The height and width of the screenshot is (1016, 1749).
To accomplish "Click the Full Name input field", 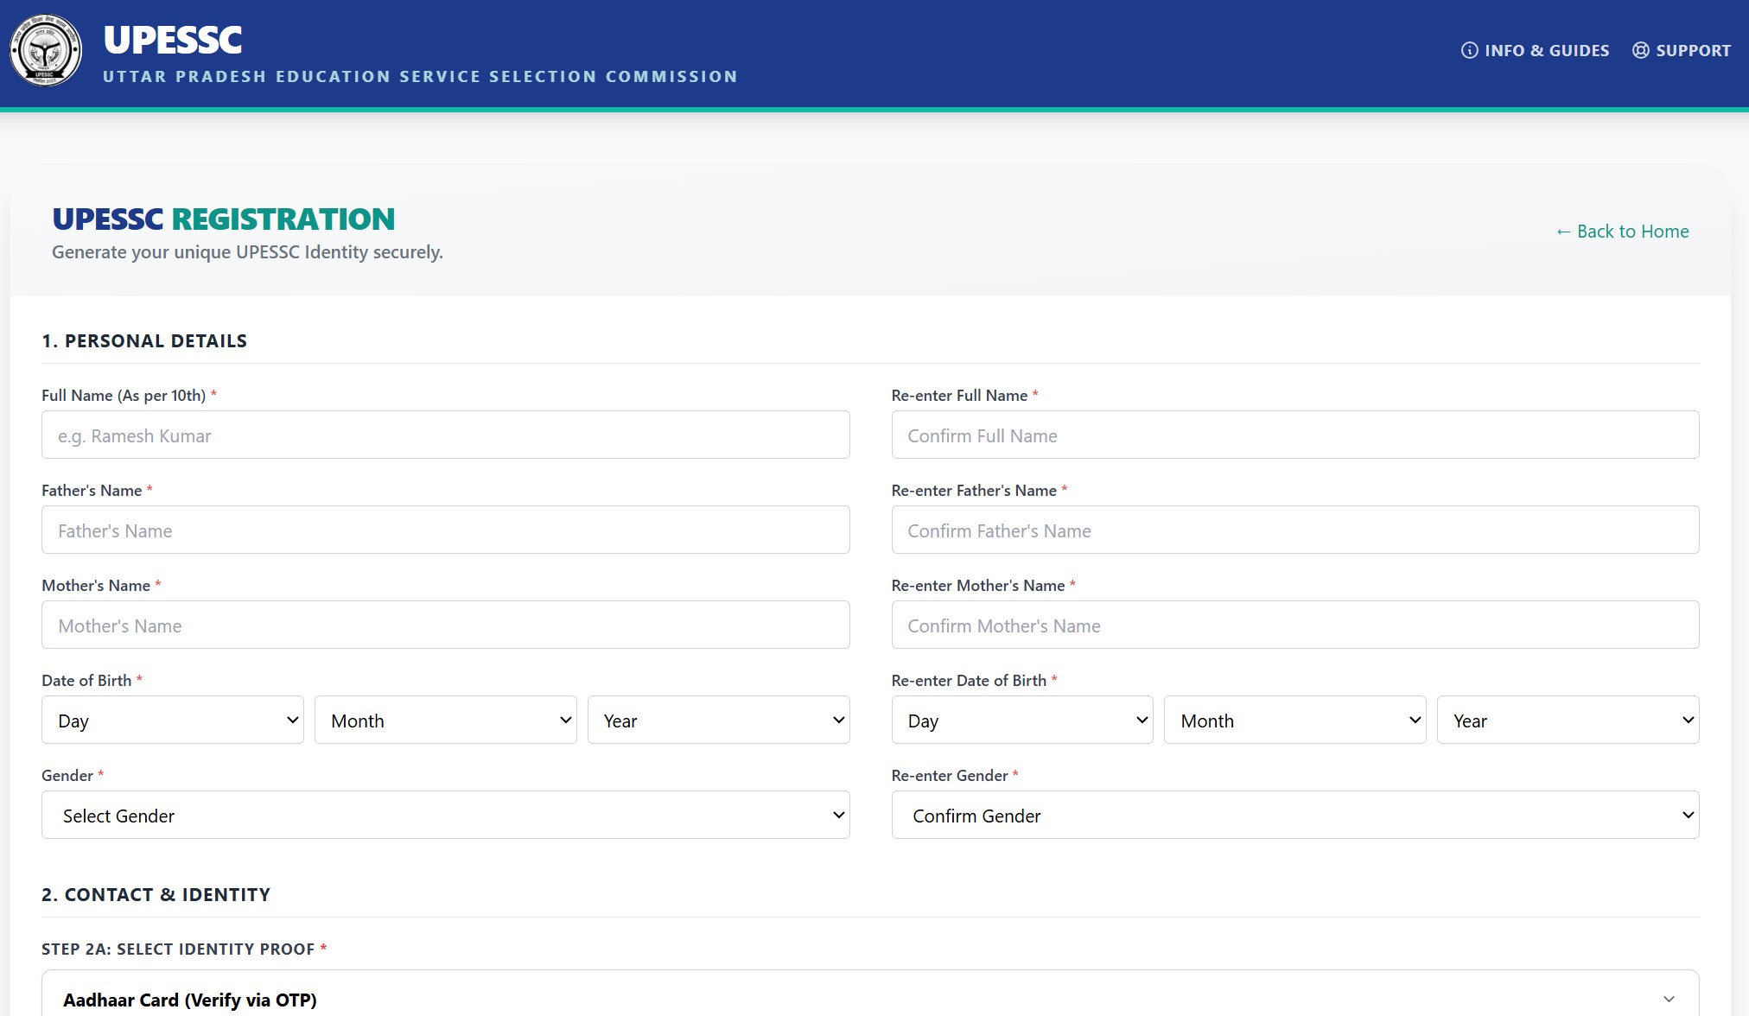I will tap(445, 435).
